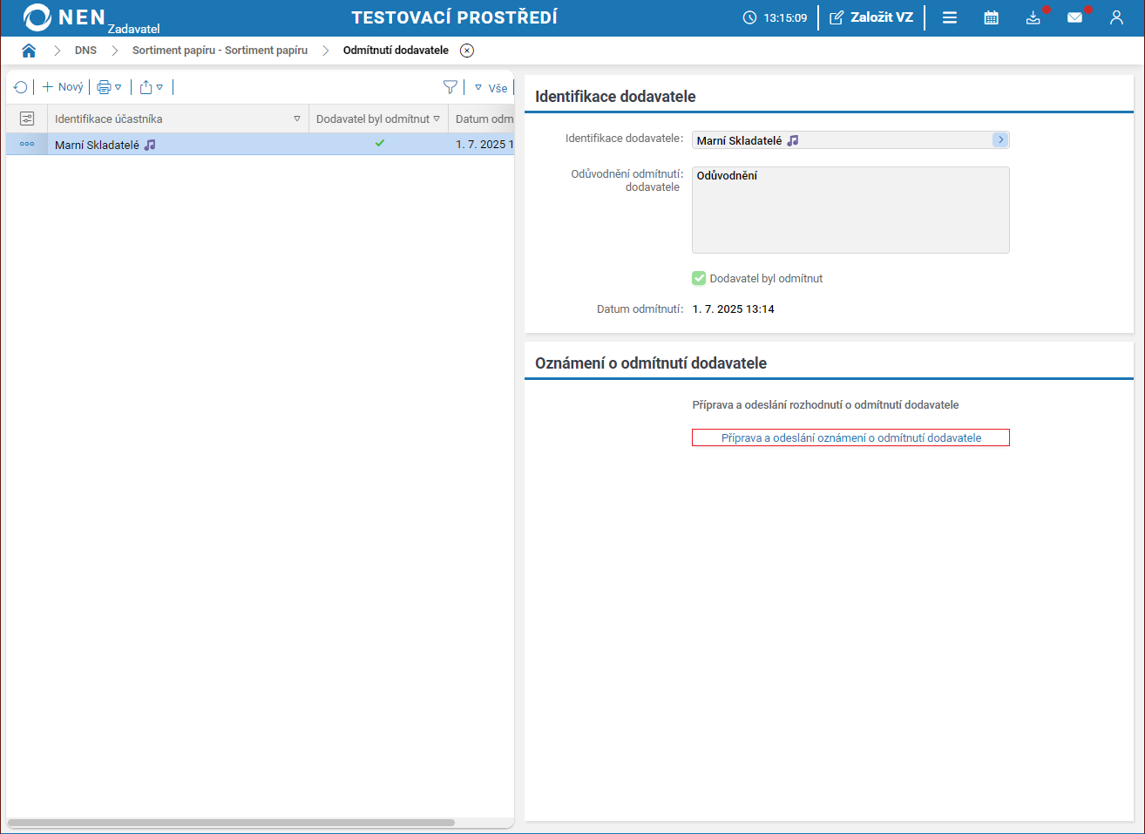Open the print menu in the list toolbar

(109, 87)
